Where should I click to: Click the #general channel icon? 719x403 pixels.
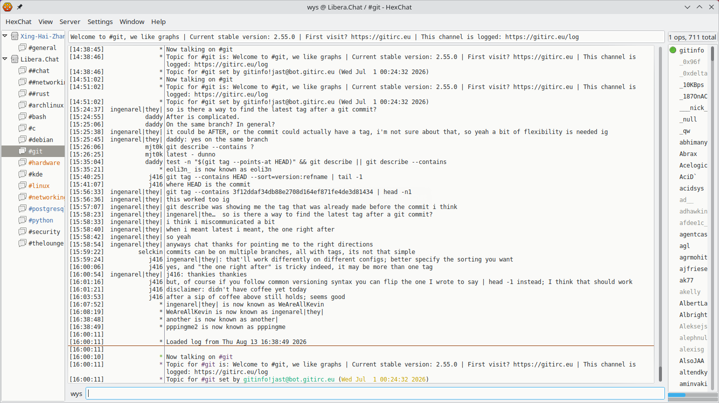[x=22, y=47]
